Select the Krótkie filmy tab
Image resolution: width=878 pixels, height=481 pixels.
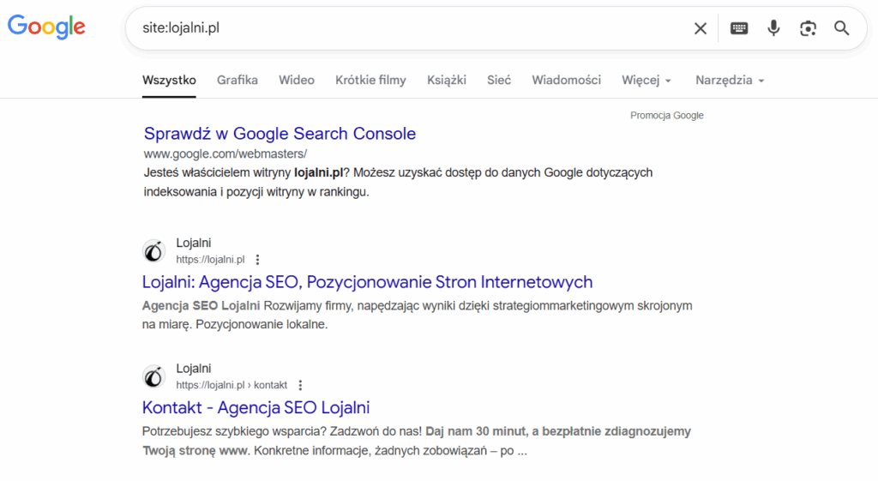(x=370, y=80)
